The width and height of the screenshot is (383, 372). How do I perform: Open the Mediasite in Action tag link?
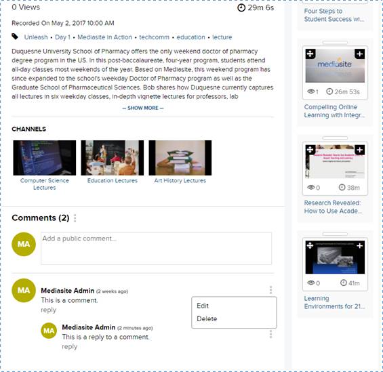(104, 37)
